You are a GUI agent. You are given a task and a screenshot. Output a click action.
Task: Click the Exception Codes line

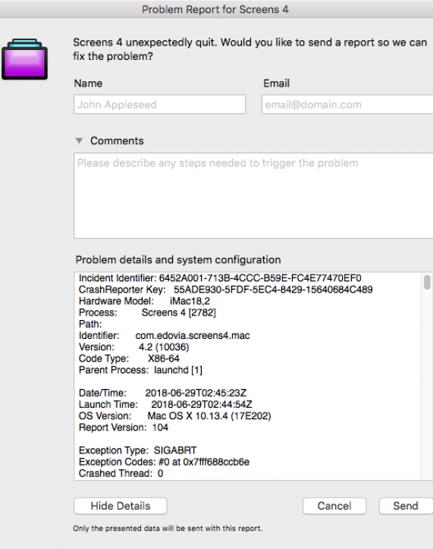pyautogui.click(x=164, y=462)
